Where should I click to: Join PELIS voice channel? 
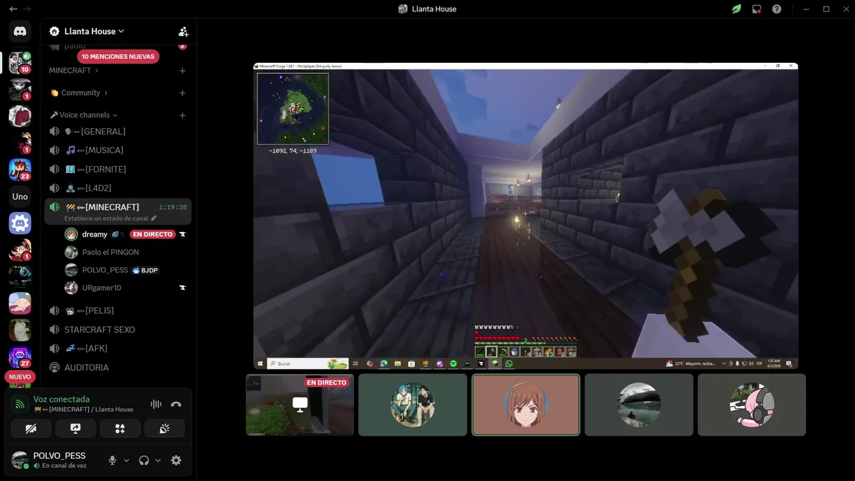tap(118, 311)
